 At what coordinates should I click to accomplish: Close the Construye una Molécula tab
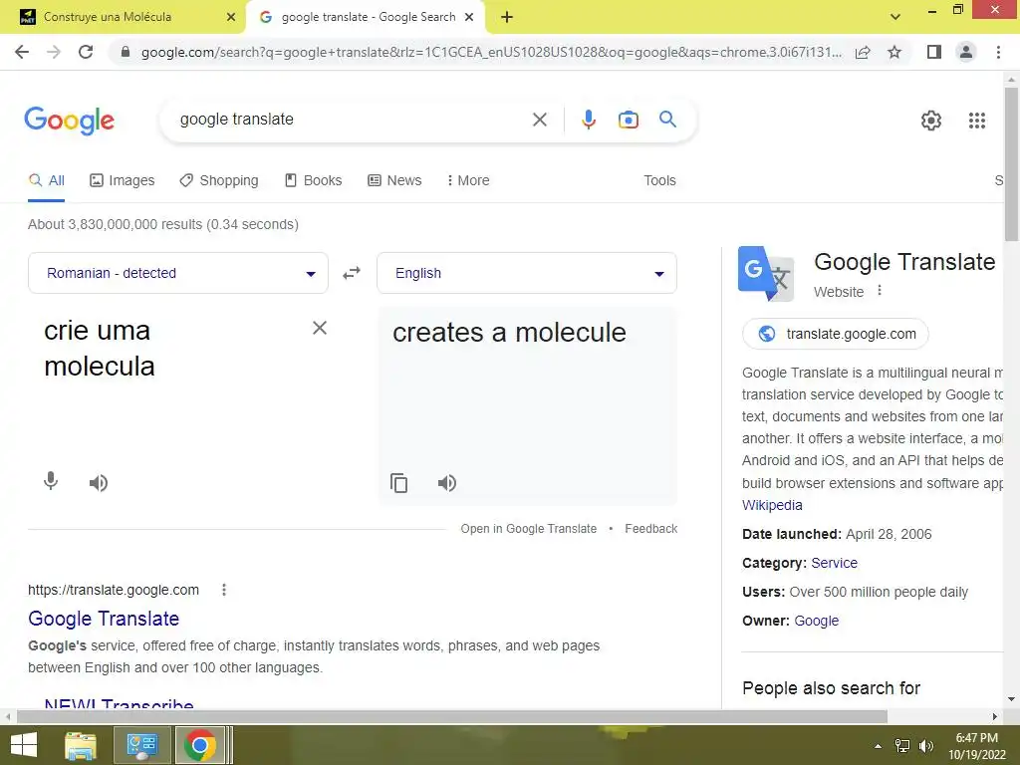point(230,17)
